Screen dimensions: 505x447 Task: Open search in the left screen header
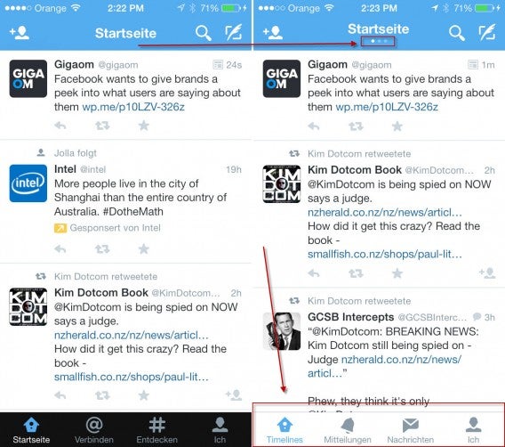click(204, 33)
